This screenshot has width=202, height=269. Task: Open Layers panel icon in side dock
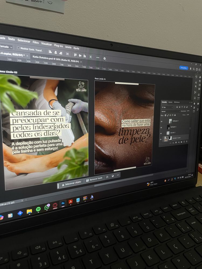(194, 104)
